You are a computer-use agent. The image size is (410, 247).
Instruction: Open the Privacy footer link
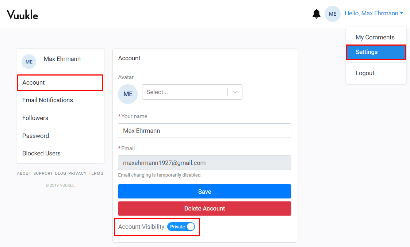click(77, 173)
